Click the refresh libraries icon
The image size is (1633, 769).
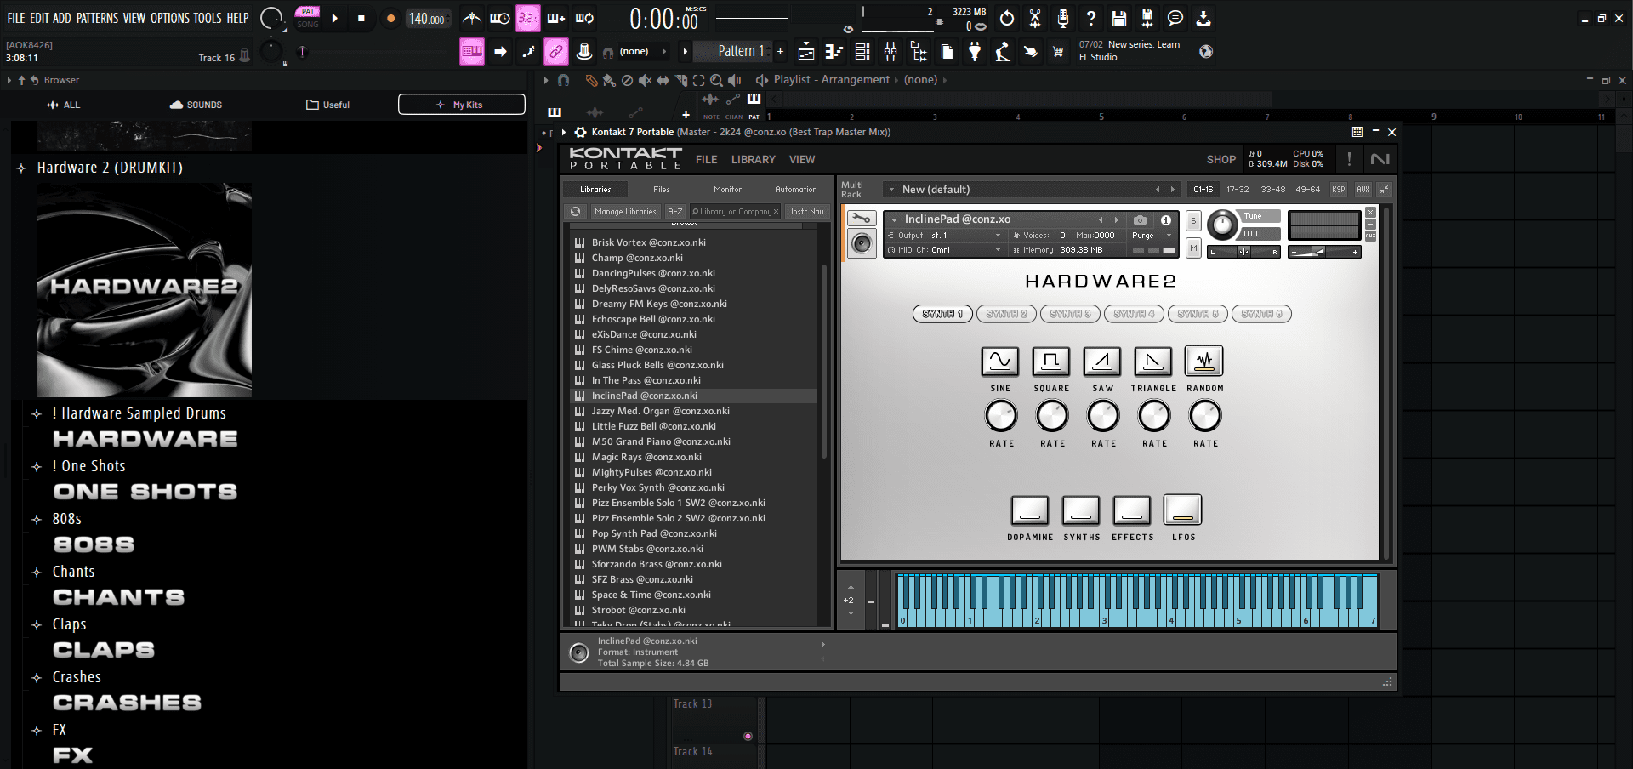pyautogui.click(x=576, y=212)
